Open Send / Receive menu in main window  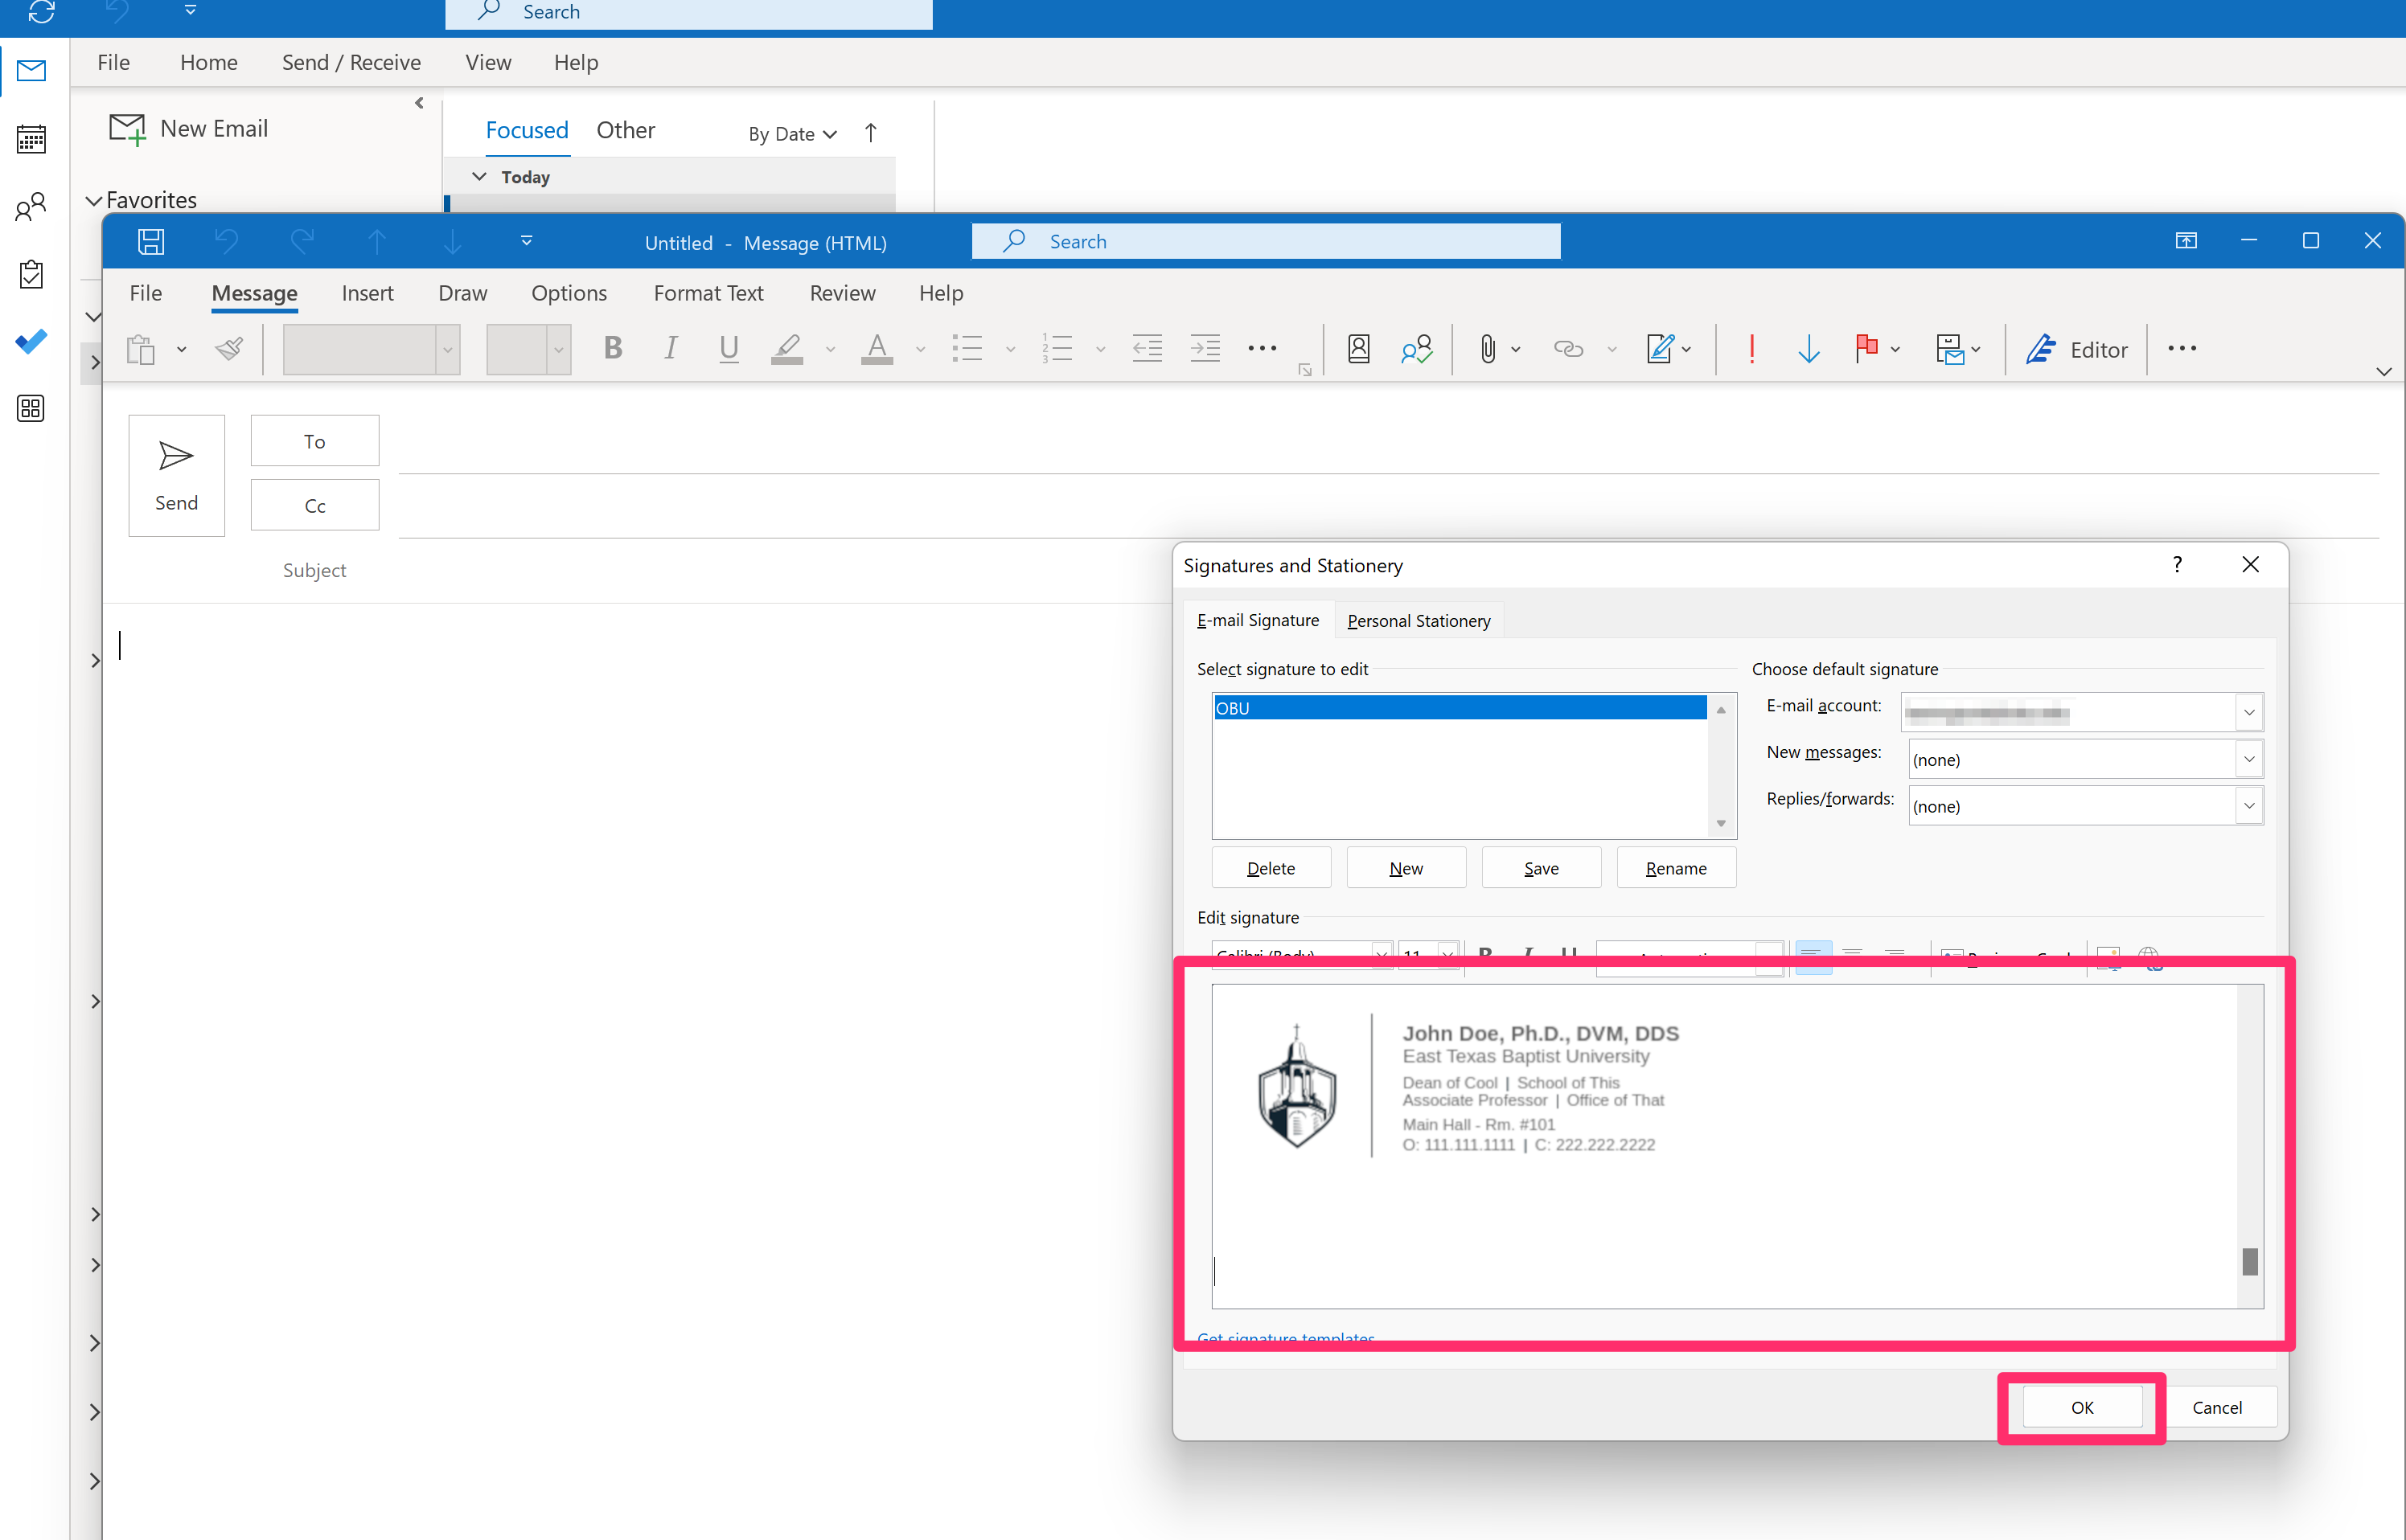pos(351,62)
